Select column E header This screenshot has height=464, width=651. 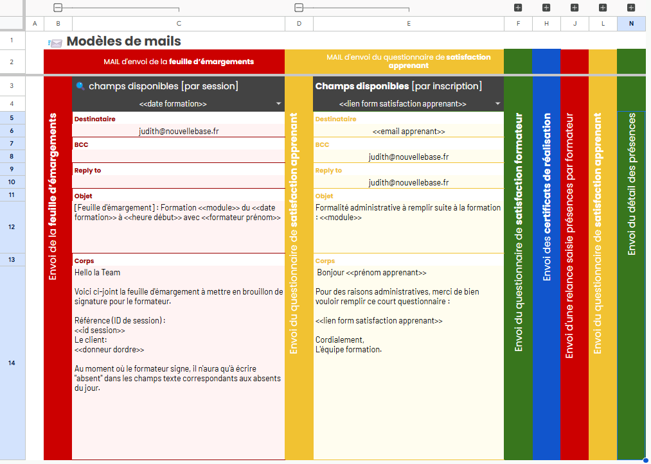tap(409, 24)
